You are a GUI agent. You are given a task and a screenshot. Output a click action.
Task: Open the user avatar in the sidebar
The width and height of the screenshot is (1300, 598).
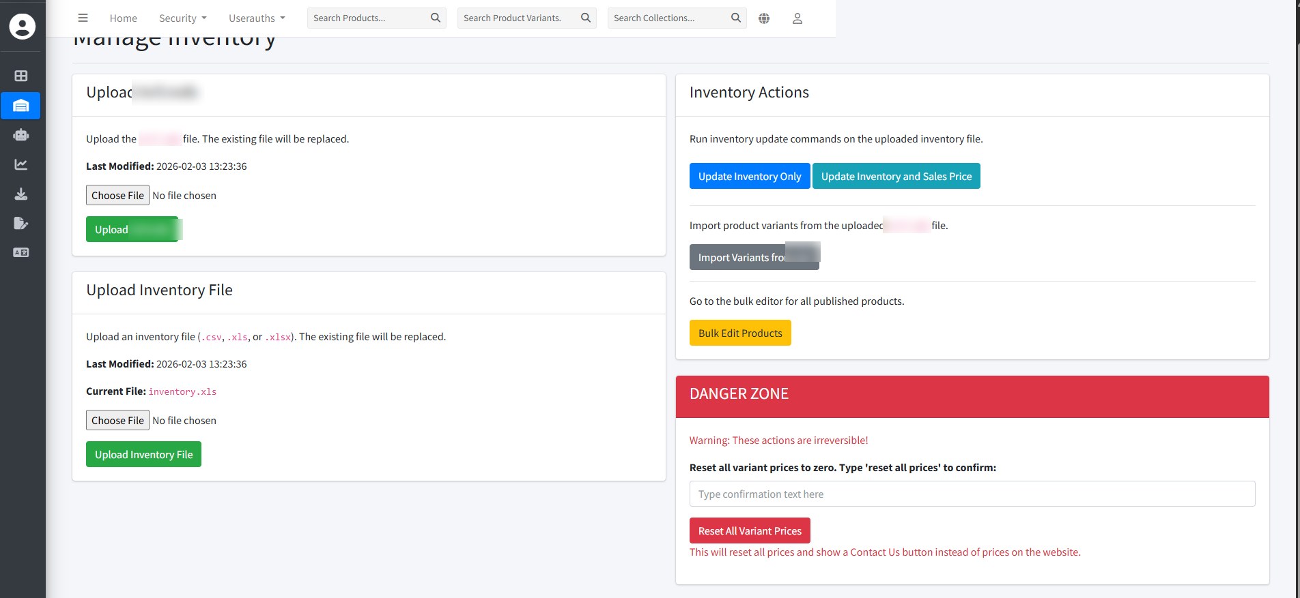pyautogui.click(x=22, y=26)
